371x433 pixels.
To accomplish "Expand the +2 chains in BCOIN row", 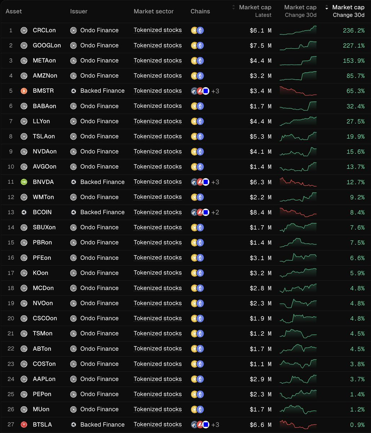I will tap(215, 213).
